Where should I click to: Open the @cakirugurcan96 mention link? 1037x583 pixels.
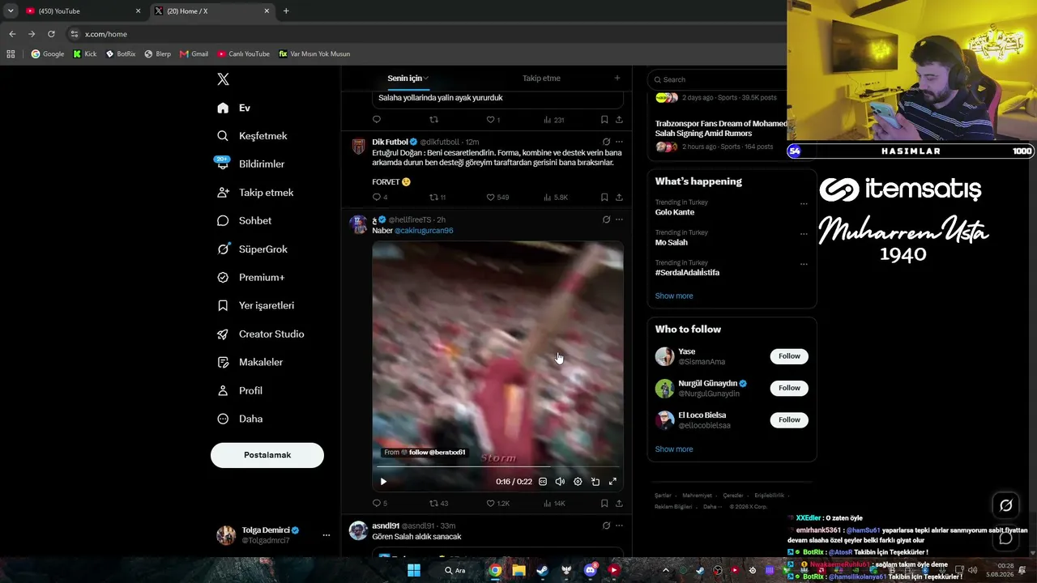(x=424, y=231)
